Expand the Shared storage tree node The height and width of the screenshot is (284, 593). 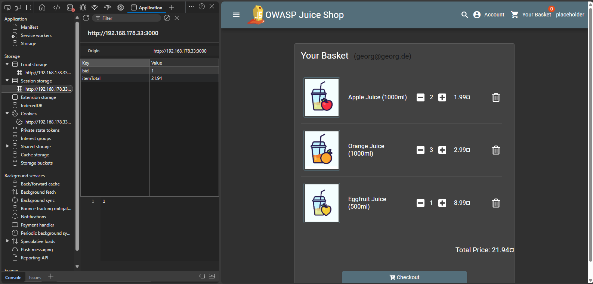pos(7,146)
